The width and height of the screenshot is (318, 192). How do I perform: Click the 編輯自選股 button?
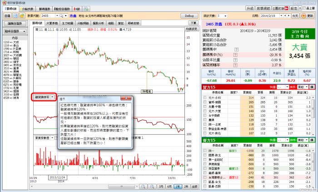(15, 24)
